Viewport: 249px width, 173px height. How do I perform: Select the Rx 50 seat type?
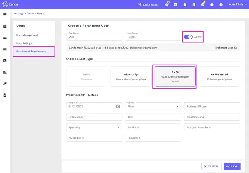pos(175,76)
